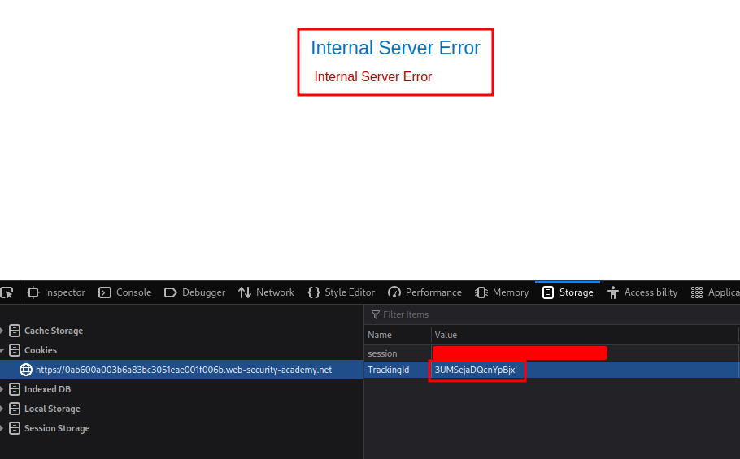Click the Console tab icon
Image resolution: width=740 pixels, height=459 pixels.
pos(105,292)
